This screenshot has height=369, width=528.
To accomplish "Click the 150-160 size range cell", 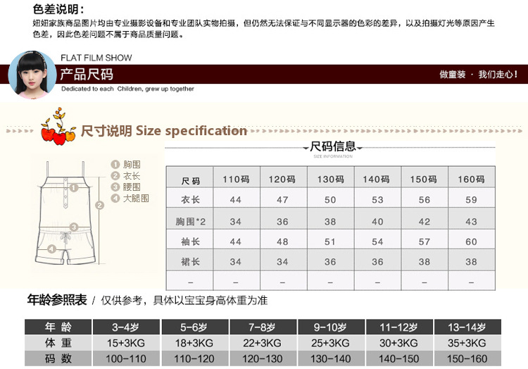I will point(467,358).
